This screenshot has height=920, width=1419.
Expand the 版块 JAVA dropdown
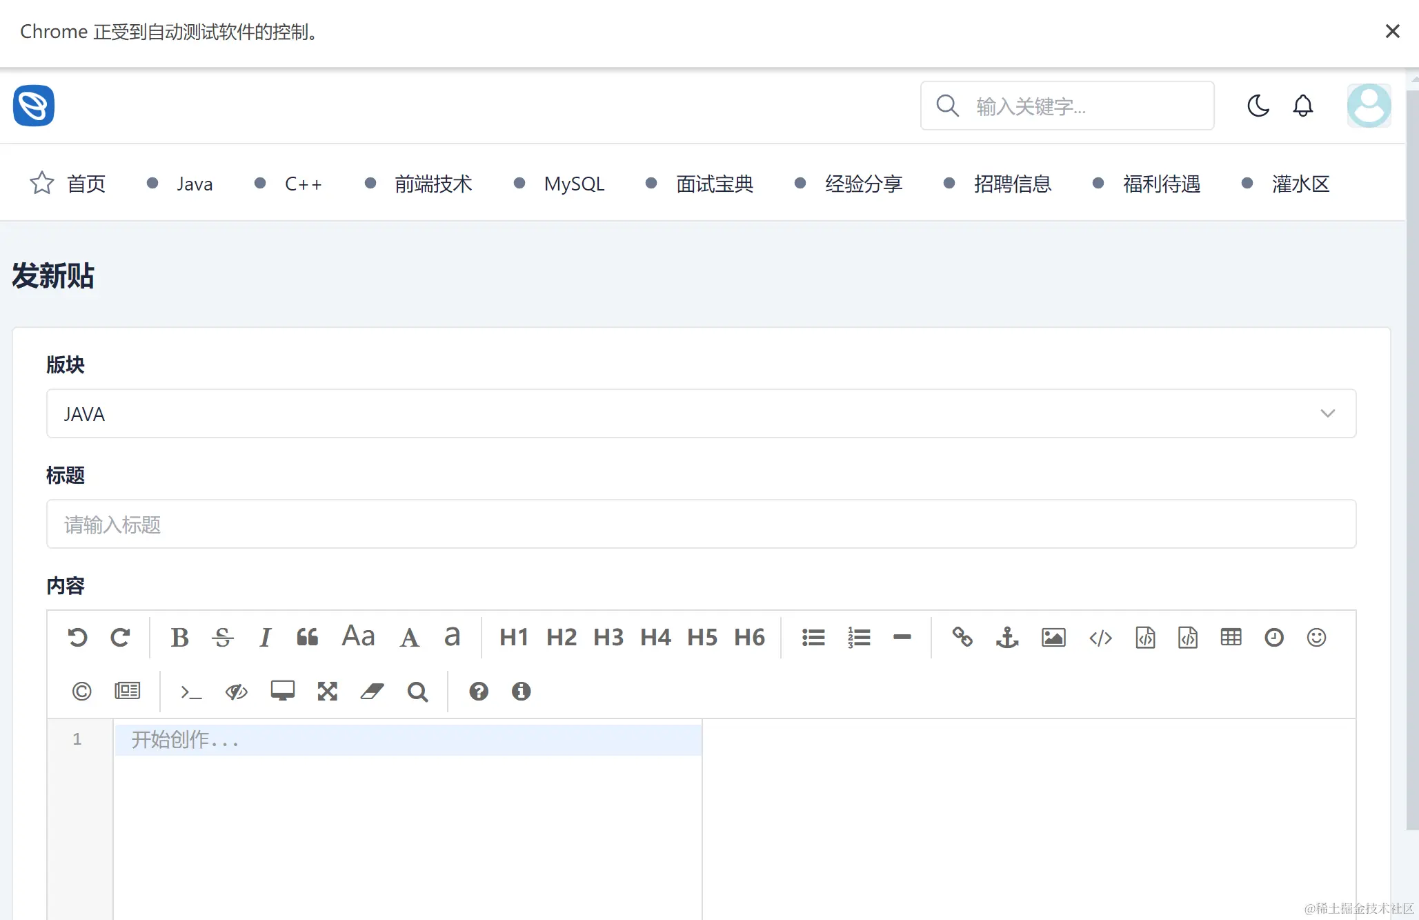(x=701, y=413)
